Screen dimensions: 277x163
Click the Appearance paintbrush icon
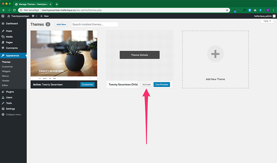pos(3,55)
